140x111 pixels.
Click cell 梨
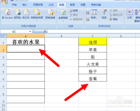pyautogui.click(x=93, y=56)
